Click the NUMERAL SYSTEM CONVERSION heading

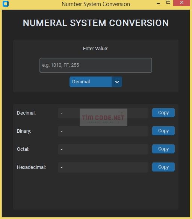click(x=96, y=23)
